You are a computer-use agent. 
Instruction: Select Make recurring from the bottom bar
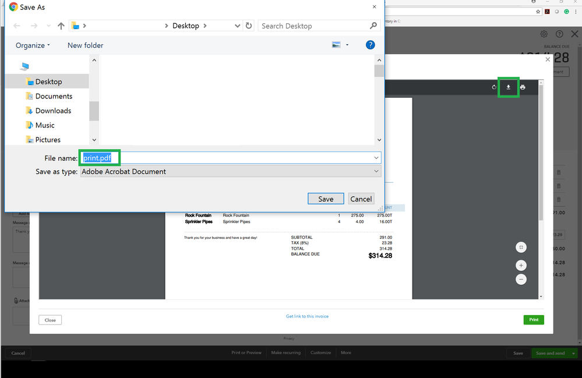285,352
